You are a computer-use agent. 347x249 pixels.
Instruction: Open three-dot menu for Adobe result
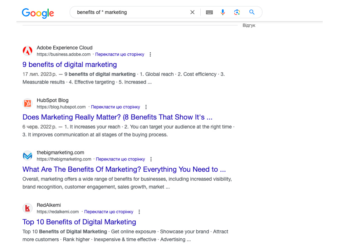(150, 54)
